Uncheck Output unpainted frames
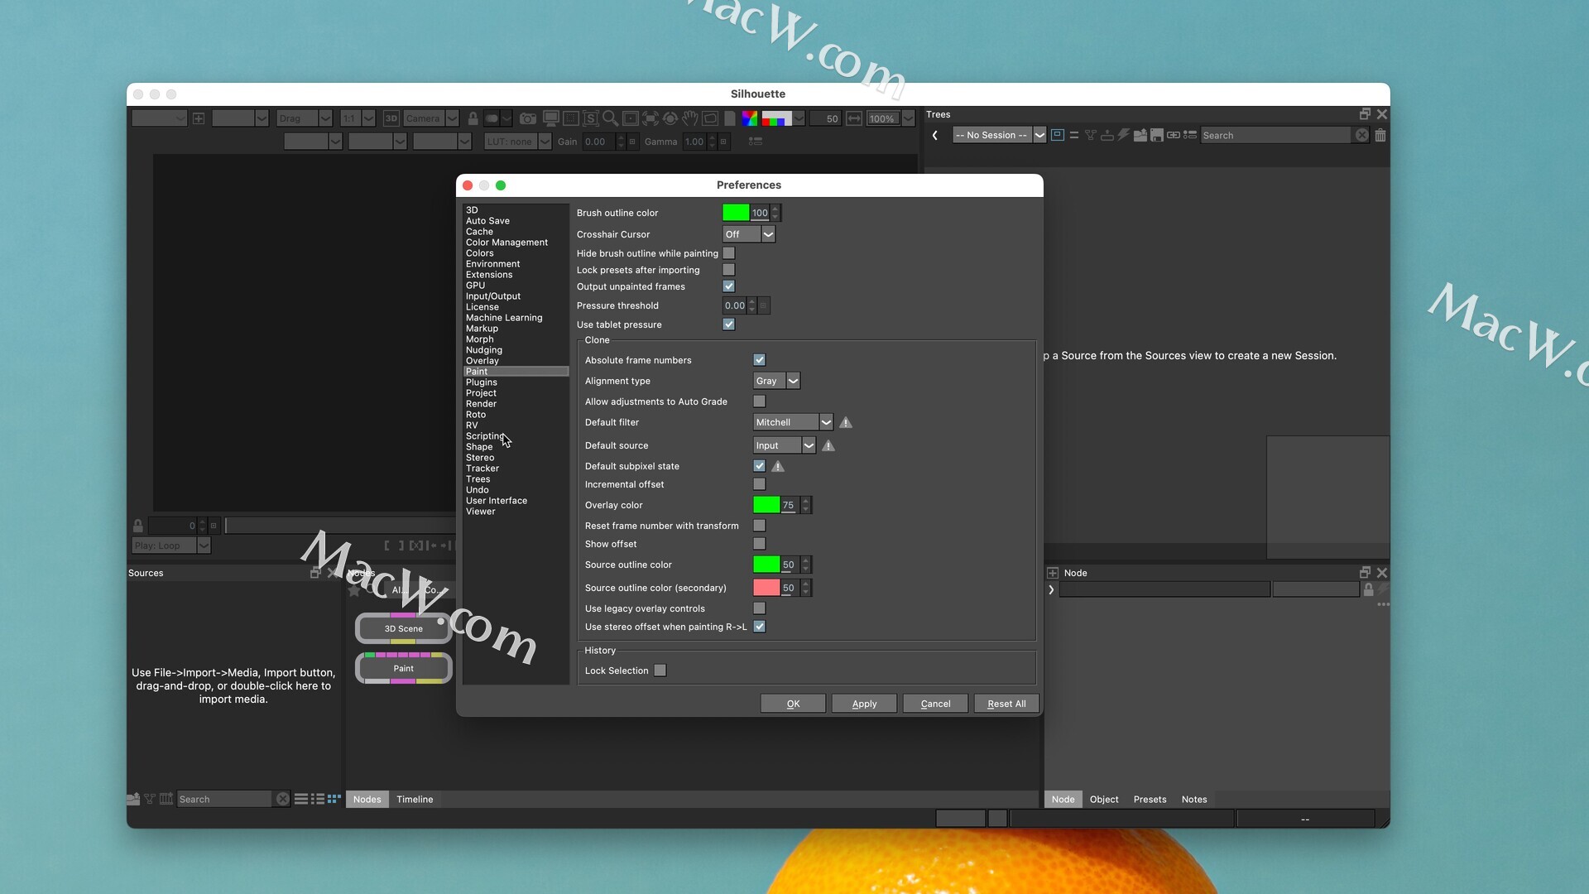1589x894 pixels. (x=729, y=286)
